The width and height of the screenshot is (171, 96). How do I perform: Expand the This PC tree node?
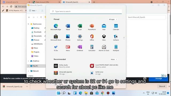coord(28,66)
